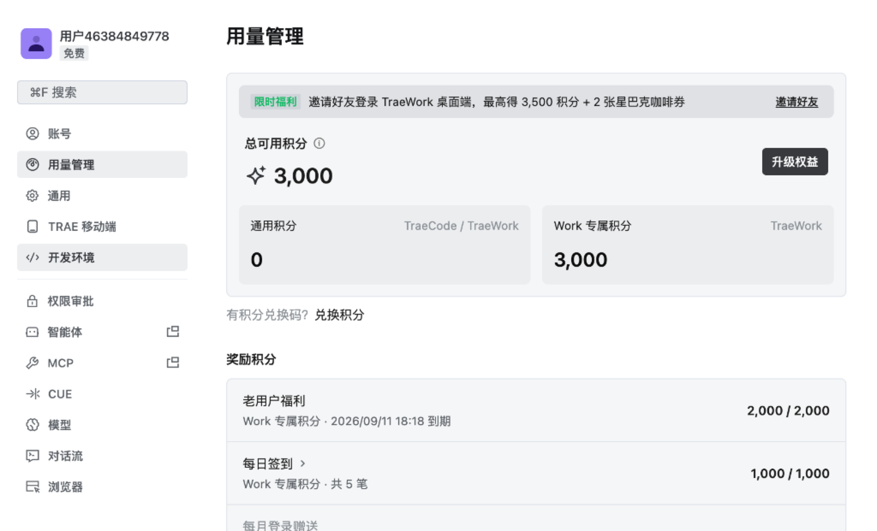
Task: Click username 用户46384849778
Action: [x=114, y=36]
